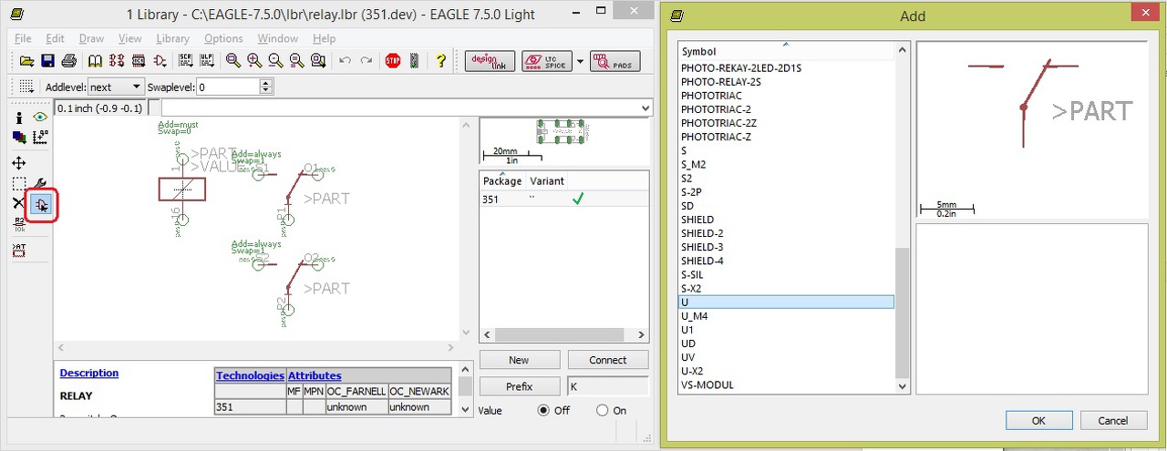The height and width of the screenshot is (451, 1167).
Task: Redraw the view with magnifier icon
Action: click(296, 61)
